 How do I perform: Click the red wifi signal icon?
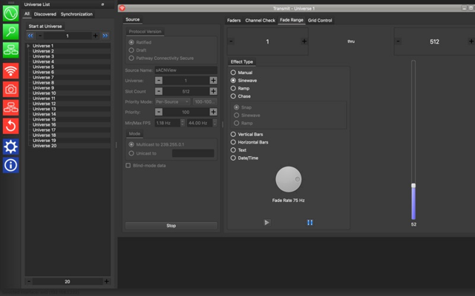tap(10, 71)
